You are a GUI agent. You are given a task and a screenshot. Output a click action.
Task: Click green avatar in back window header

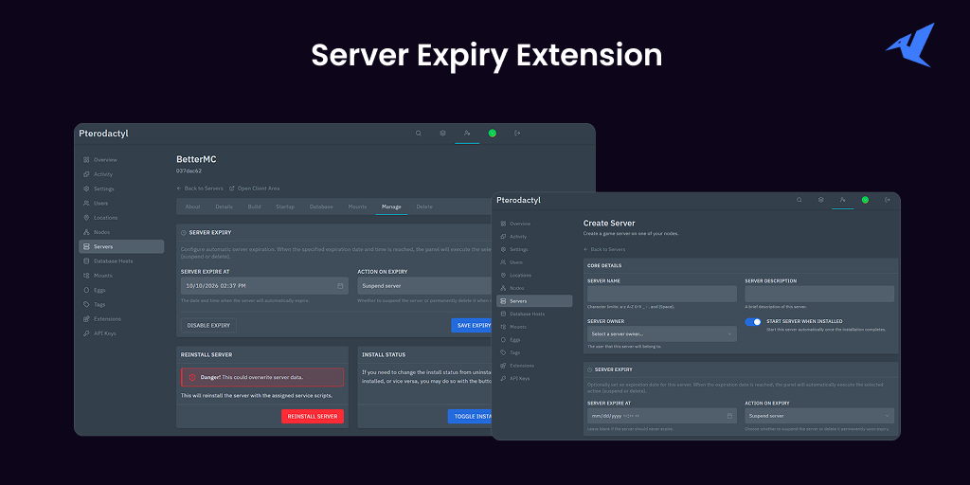(493, 133)
